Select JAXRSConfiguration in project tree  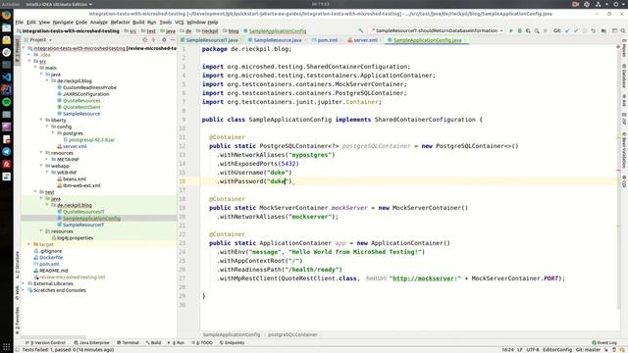click(85, 94)
